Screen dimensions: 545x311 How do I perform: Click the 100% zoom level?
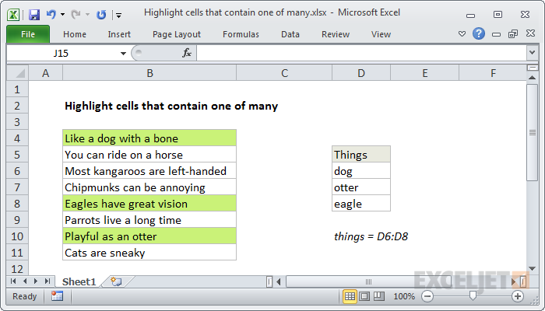point(404,296)
